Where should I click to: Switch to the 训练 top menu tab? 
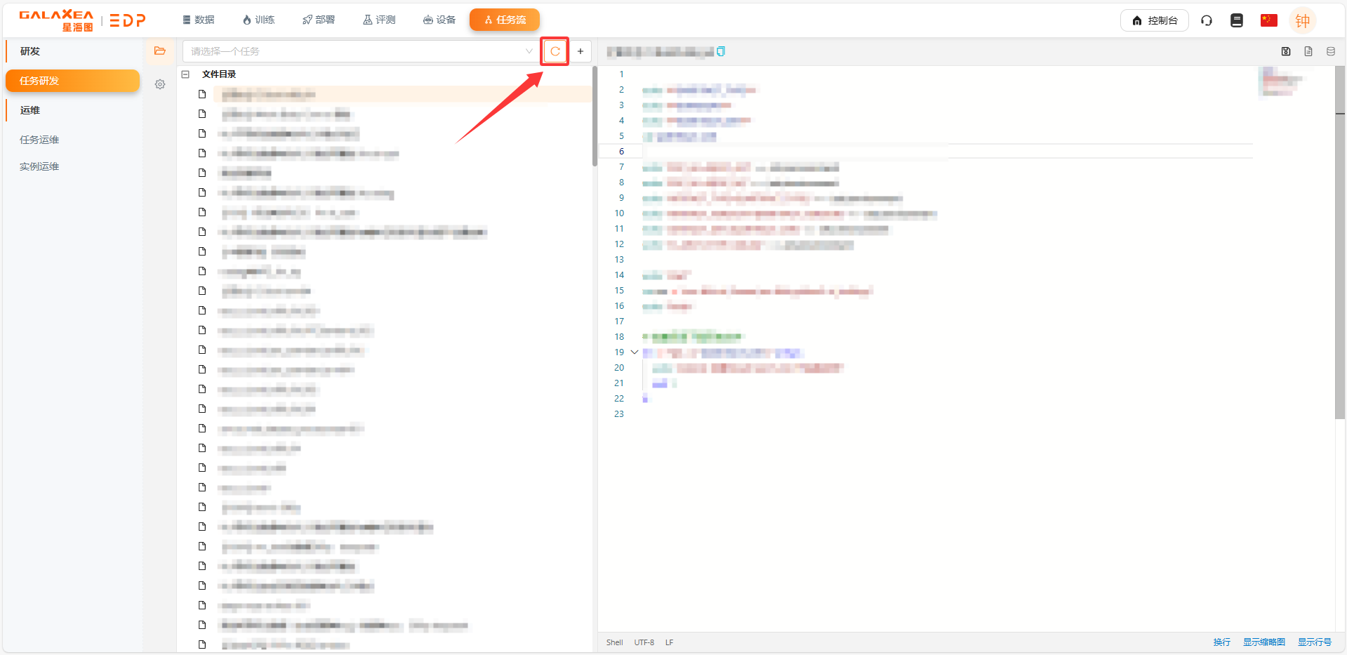tap(258, 20)
